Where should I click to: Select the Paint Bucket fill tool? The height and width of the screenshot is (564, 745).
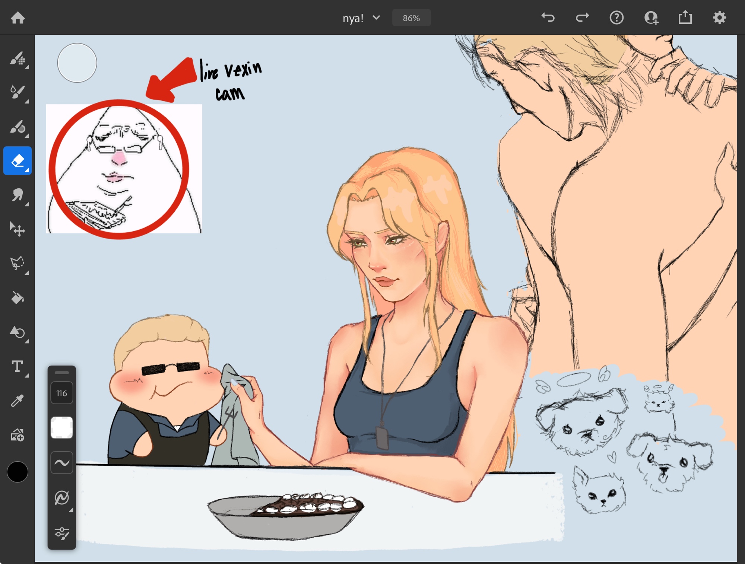tap(17, 297)
